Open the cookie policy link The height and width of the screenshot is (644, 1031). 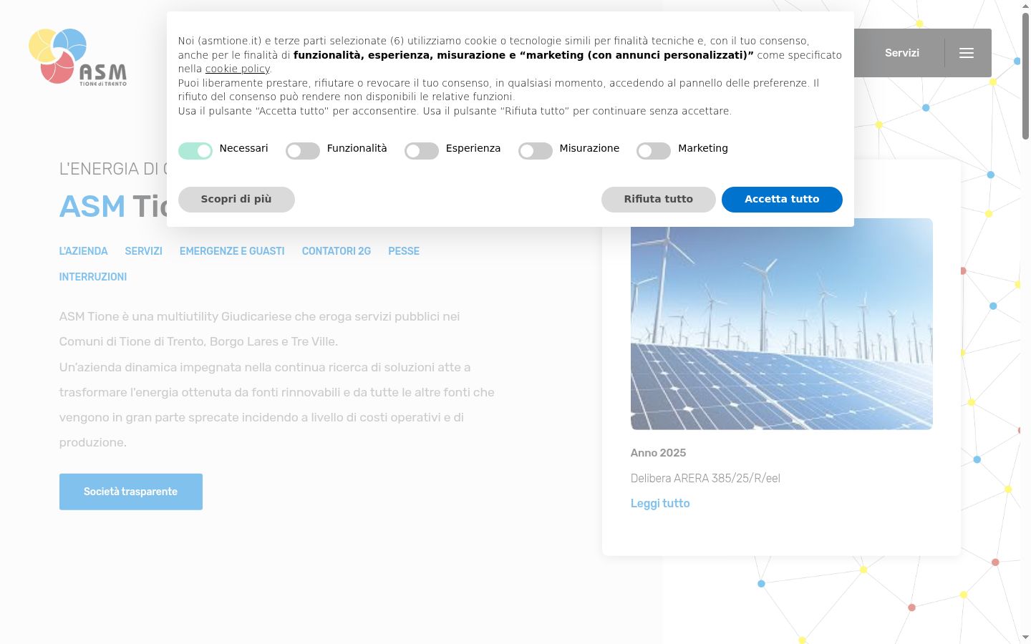(238, 69)
